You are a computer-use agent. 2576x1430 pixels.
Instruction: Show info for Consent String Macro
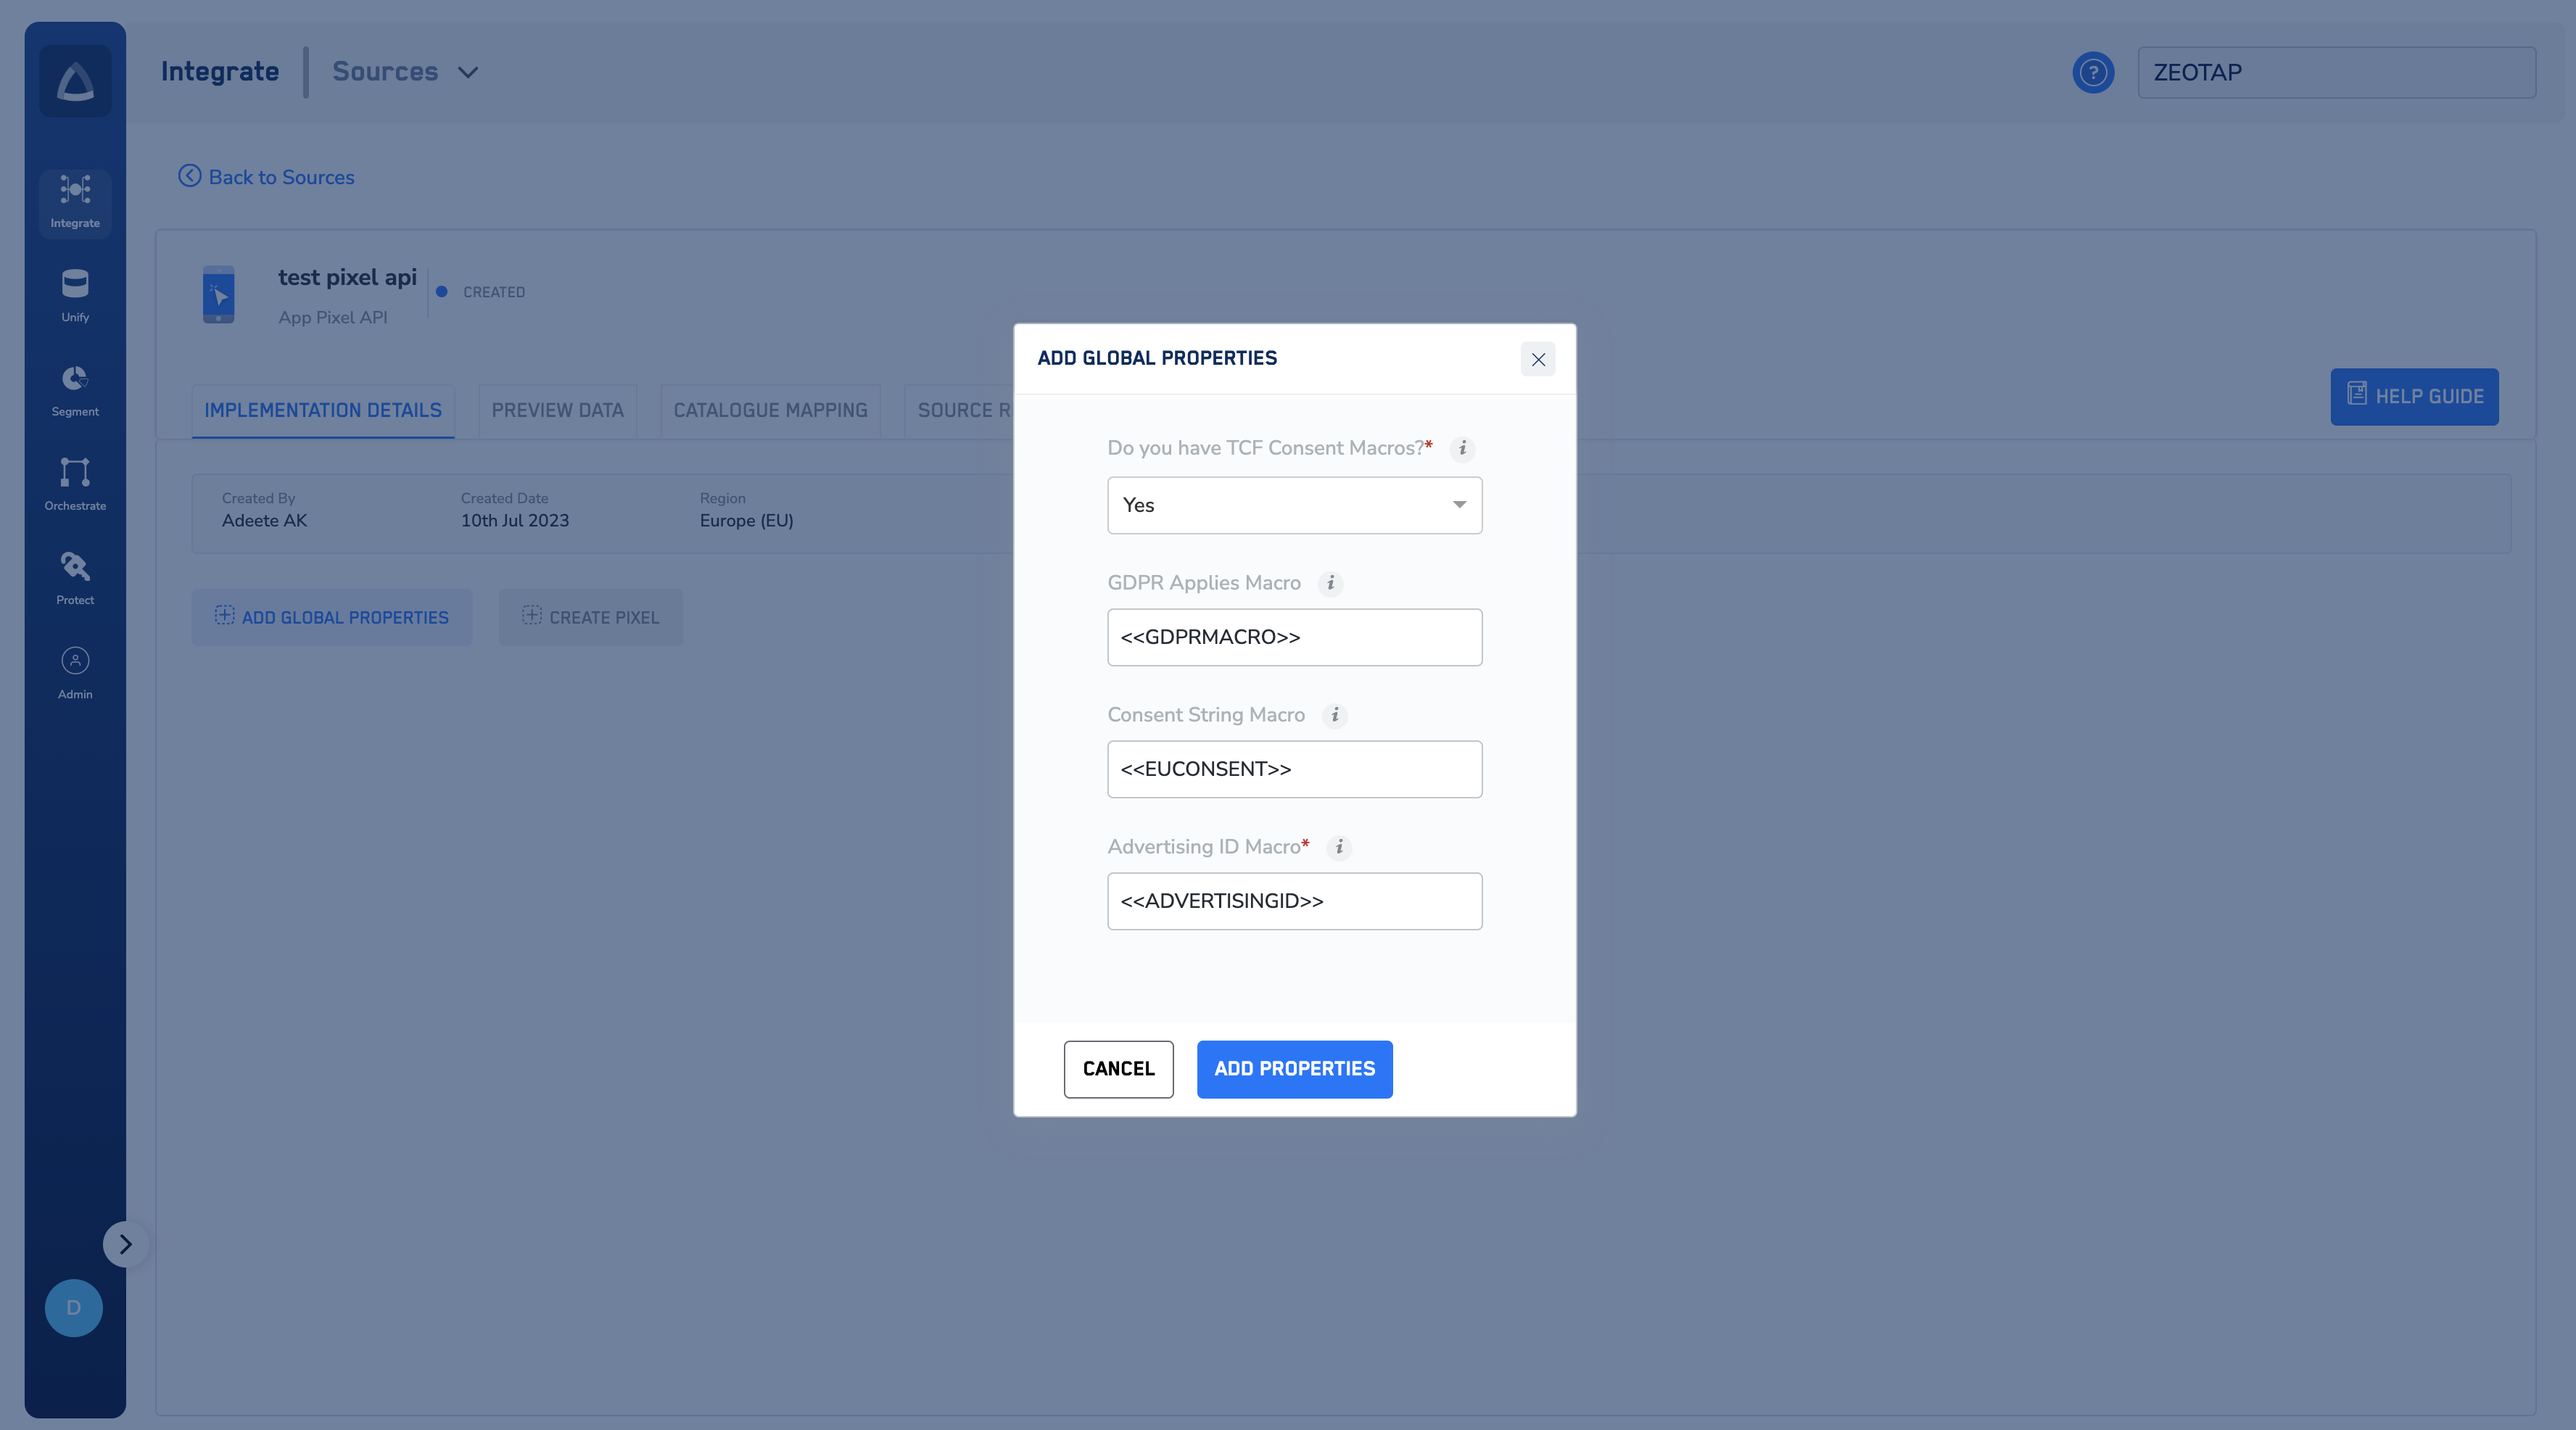tap(1334, 715)
